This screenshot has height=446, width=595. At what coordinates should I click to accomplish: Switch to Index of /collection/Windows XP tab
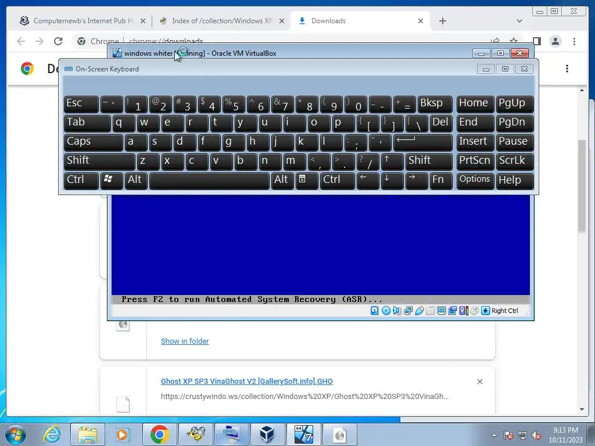point(221,21)
